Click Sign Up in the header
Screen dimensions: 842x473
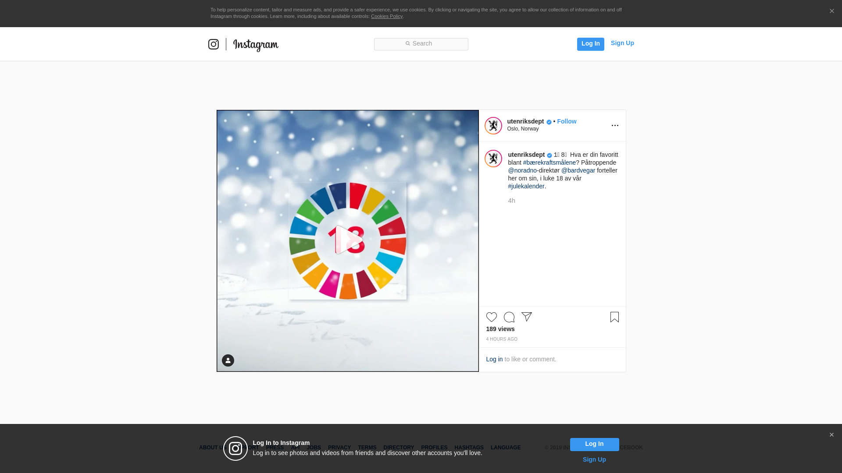[622, 43]
